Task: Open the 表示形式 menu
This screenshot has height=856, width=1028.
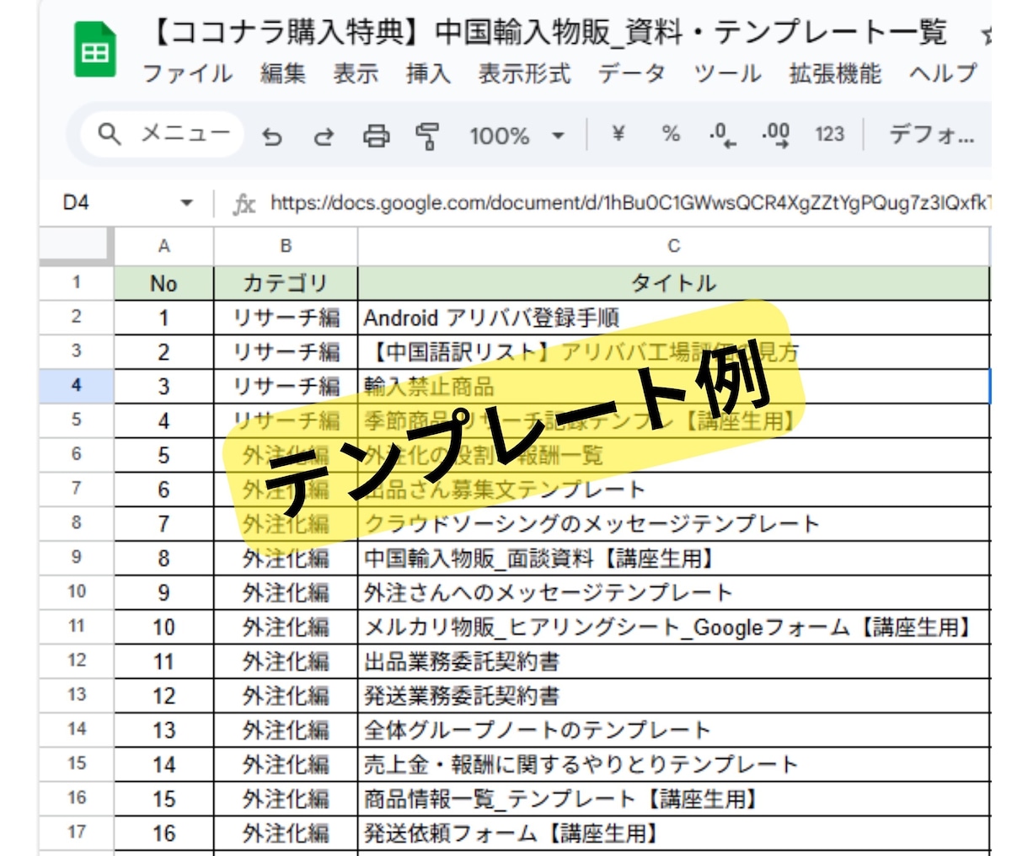Action: [524, 73]
